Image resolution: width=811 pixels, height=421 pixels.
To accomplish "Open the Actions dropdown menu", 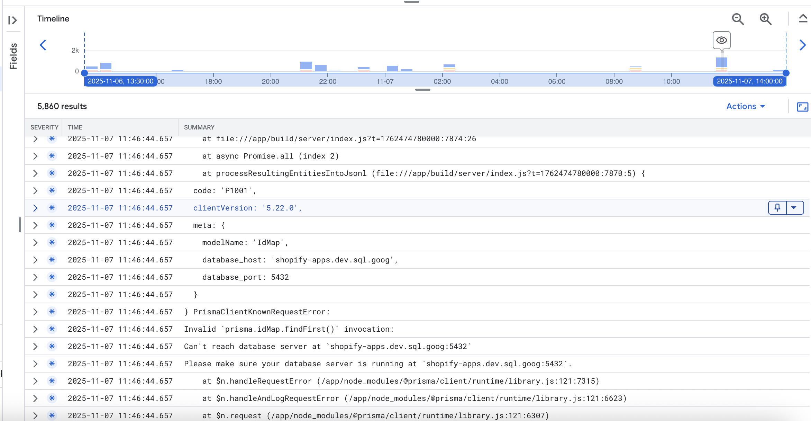I will [x=745, y=106].
